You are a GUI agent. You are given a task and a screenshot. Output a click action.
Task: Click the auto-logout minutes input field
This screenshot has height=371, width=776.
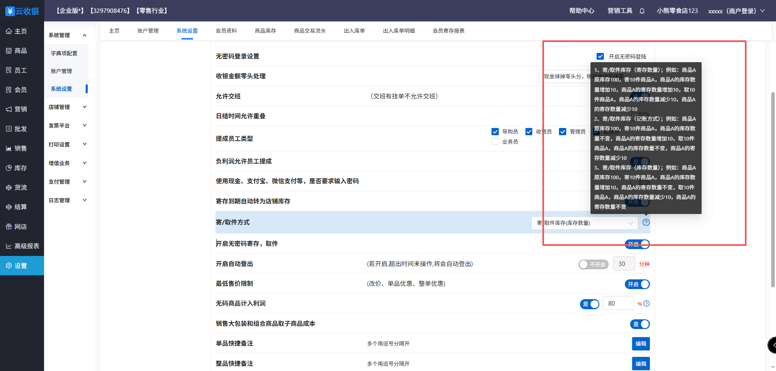(x=624, y=264)
